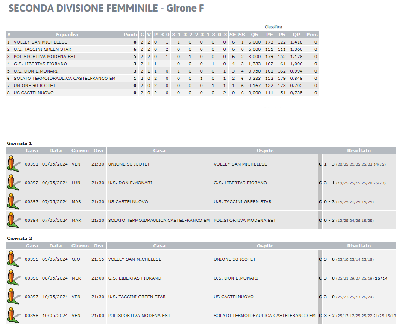Click date 08/05/2024 in Giornata 2
This screenshot has width=396, height=329.
(55, 278)
